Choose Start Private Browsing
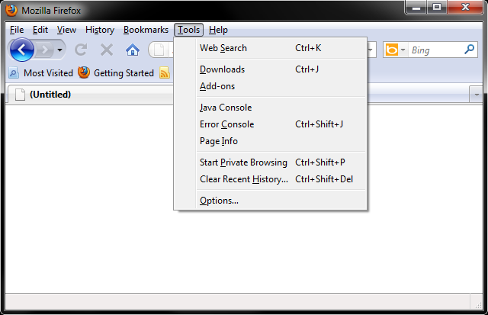The image size is (488, 315). pyautogui.click(x=270, y=162)
